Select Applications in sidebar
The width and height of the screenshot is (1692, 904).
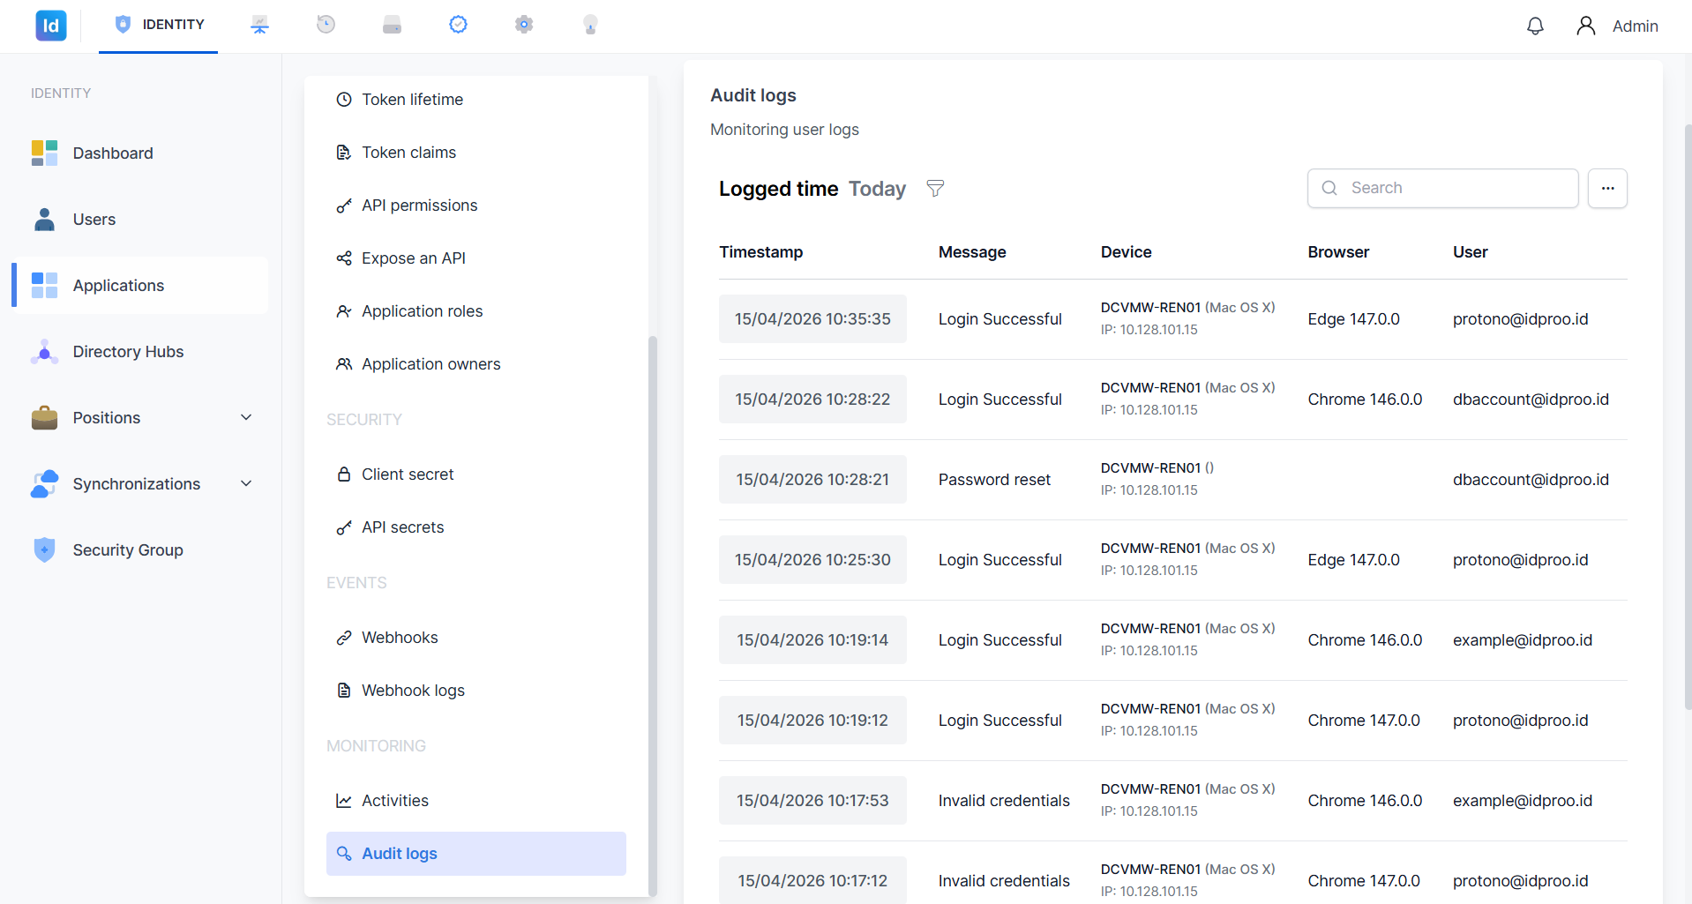point(139,286)
